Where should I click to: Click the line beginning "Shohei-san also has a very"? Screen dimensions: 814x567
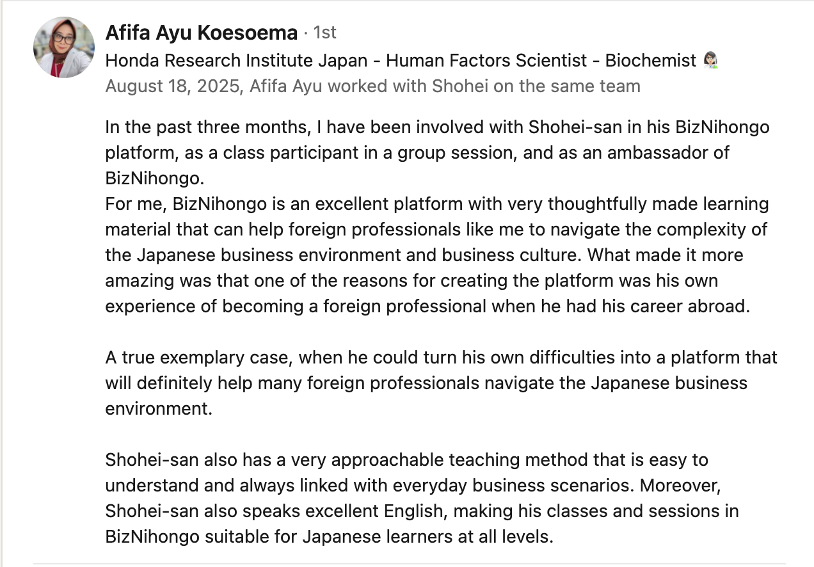406,459
